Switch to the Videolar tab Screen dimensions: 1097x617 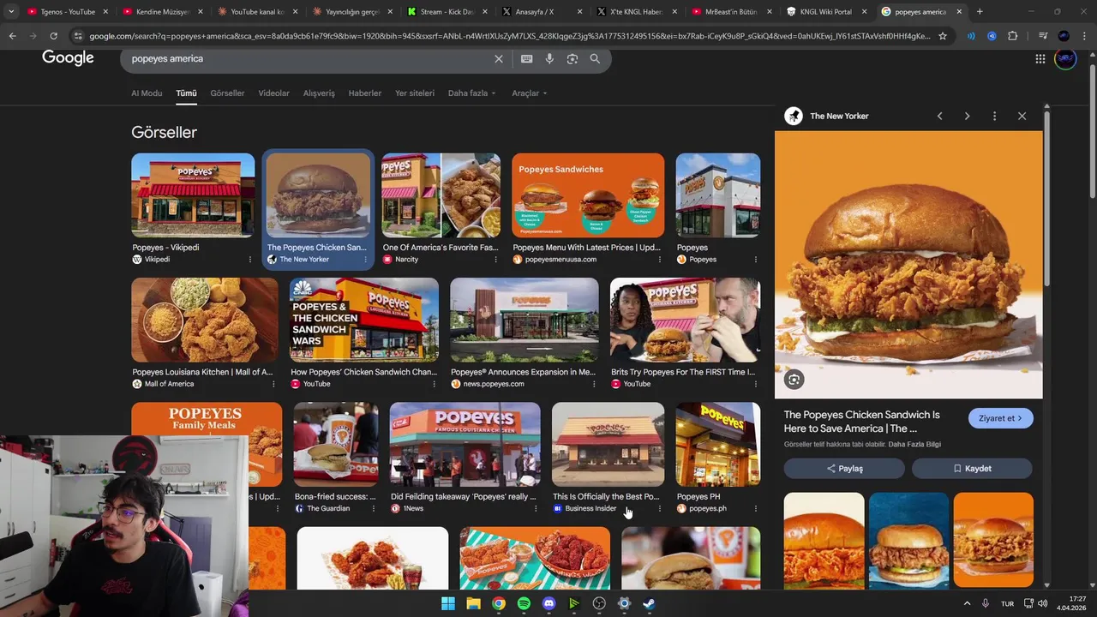coord(274,93)
